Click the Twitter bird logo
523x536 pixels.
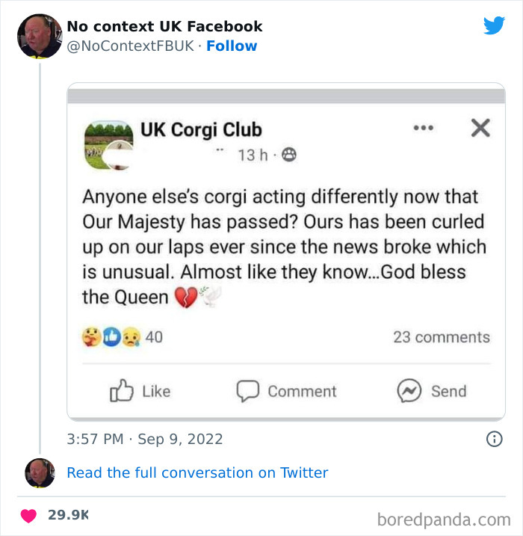tap(494, 25)
